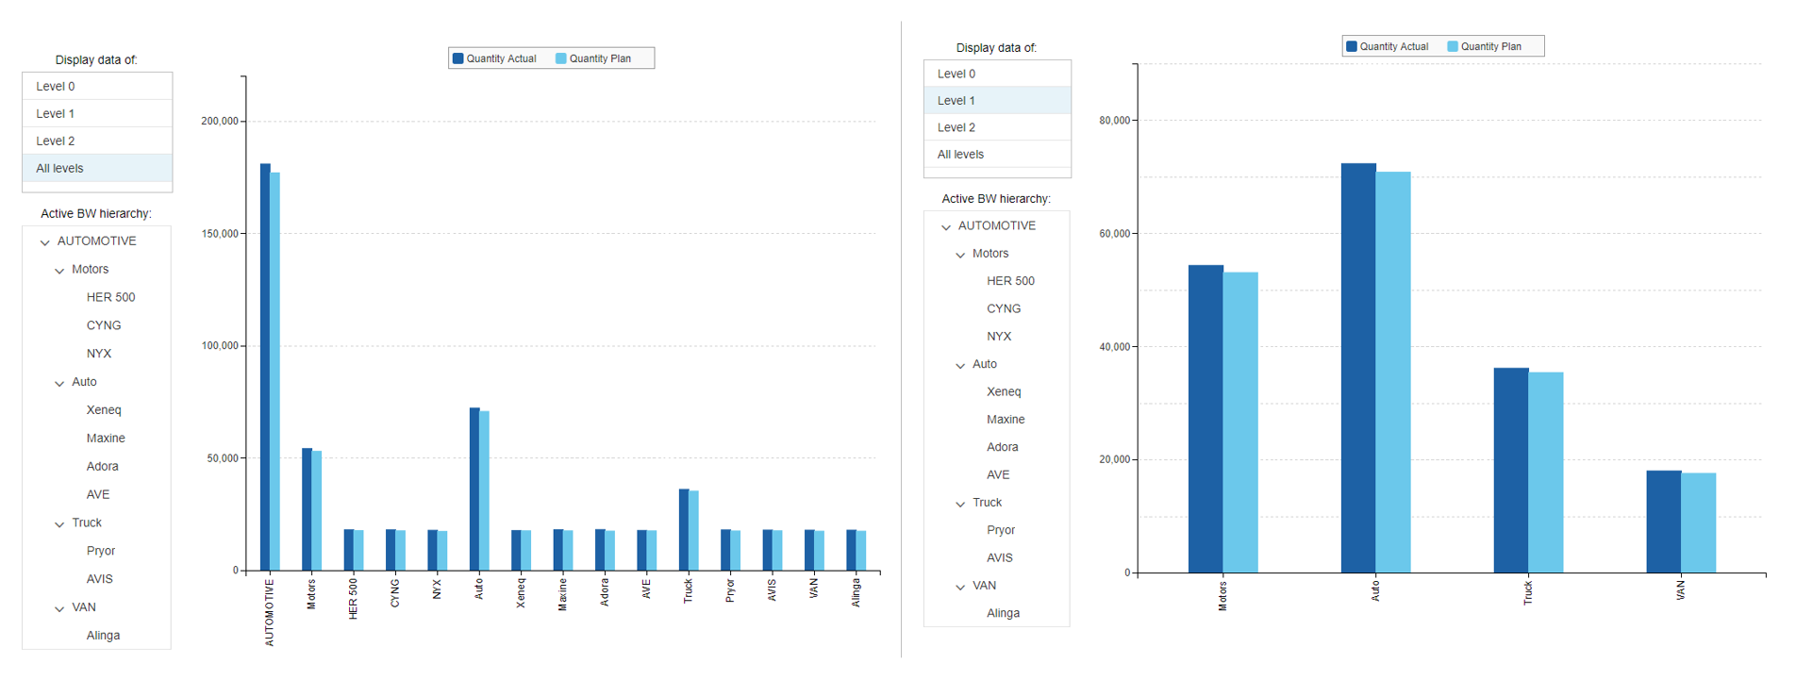Select Maxine in right hierarchy tree
1796x680 pixels.
coord(1006,420)
